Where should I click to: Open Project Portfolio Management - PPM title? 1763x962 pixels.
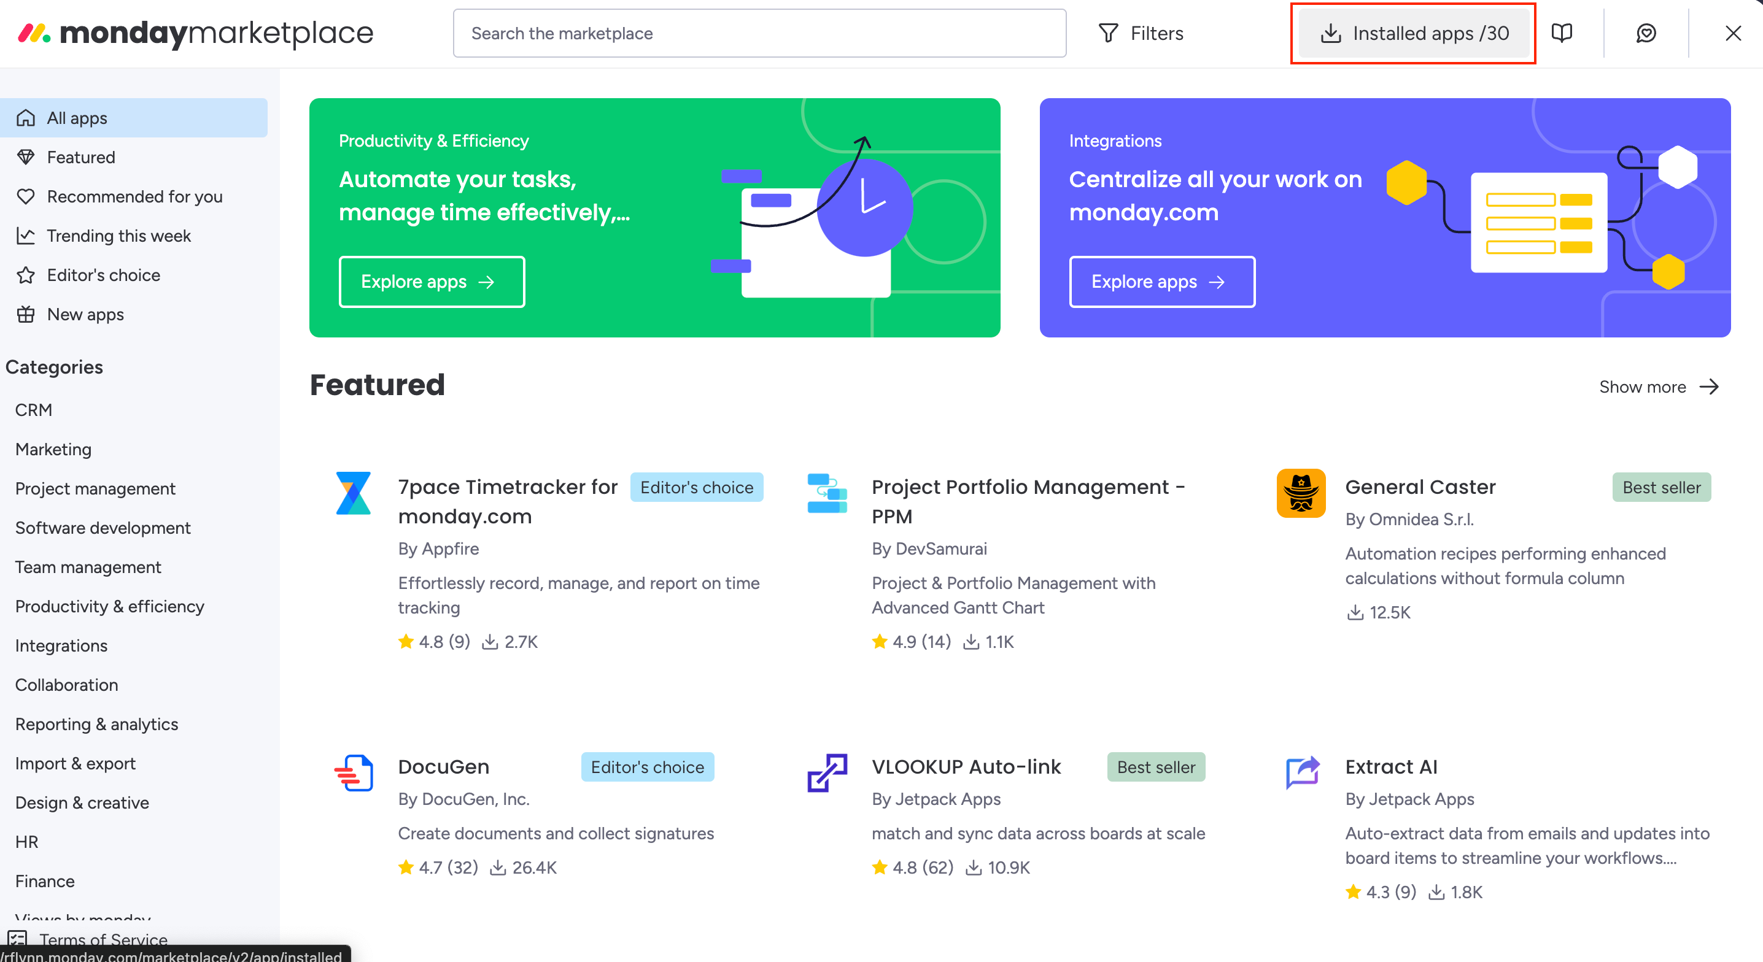tap(1028, 501)
